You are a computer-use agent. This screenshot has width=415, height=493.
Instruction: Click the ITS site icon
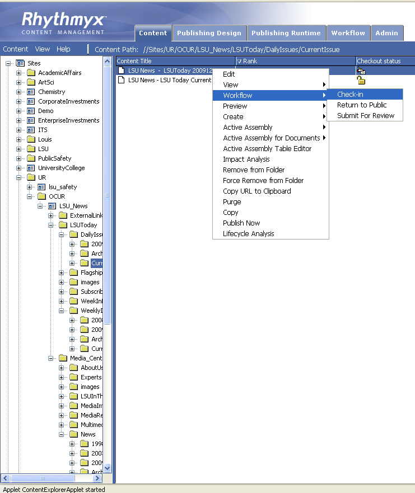pos(31,130)
